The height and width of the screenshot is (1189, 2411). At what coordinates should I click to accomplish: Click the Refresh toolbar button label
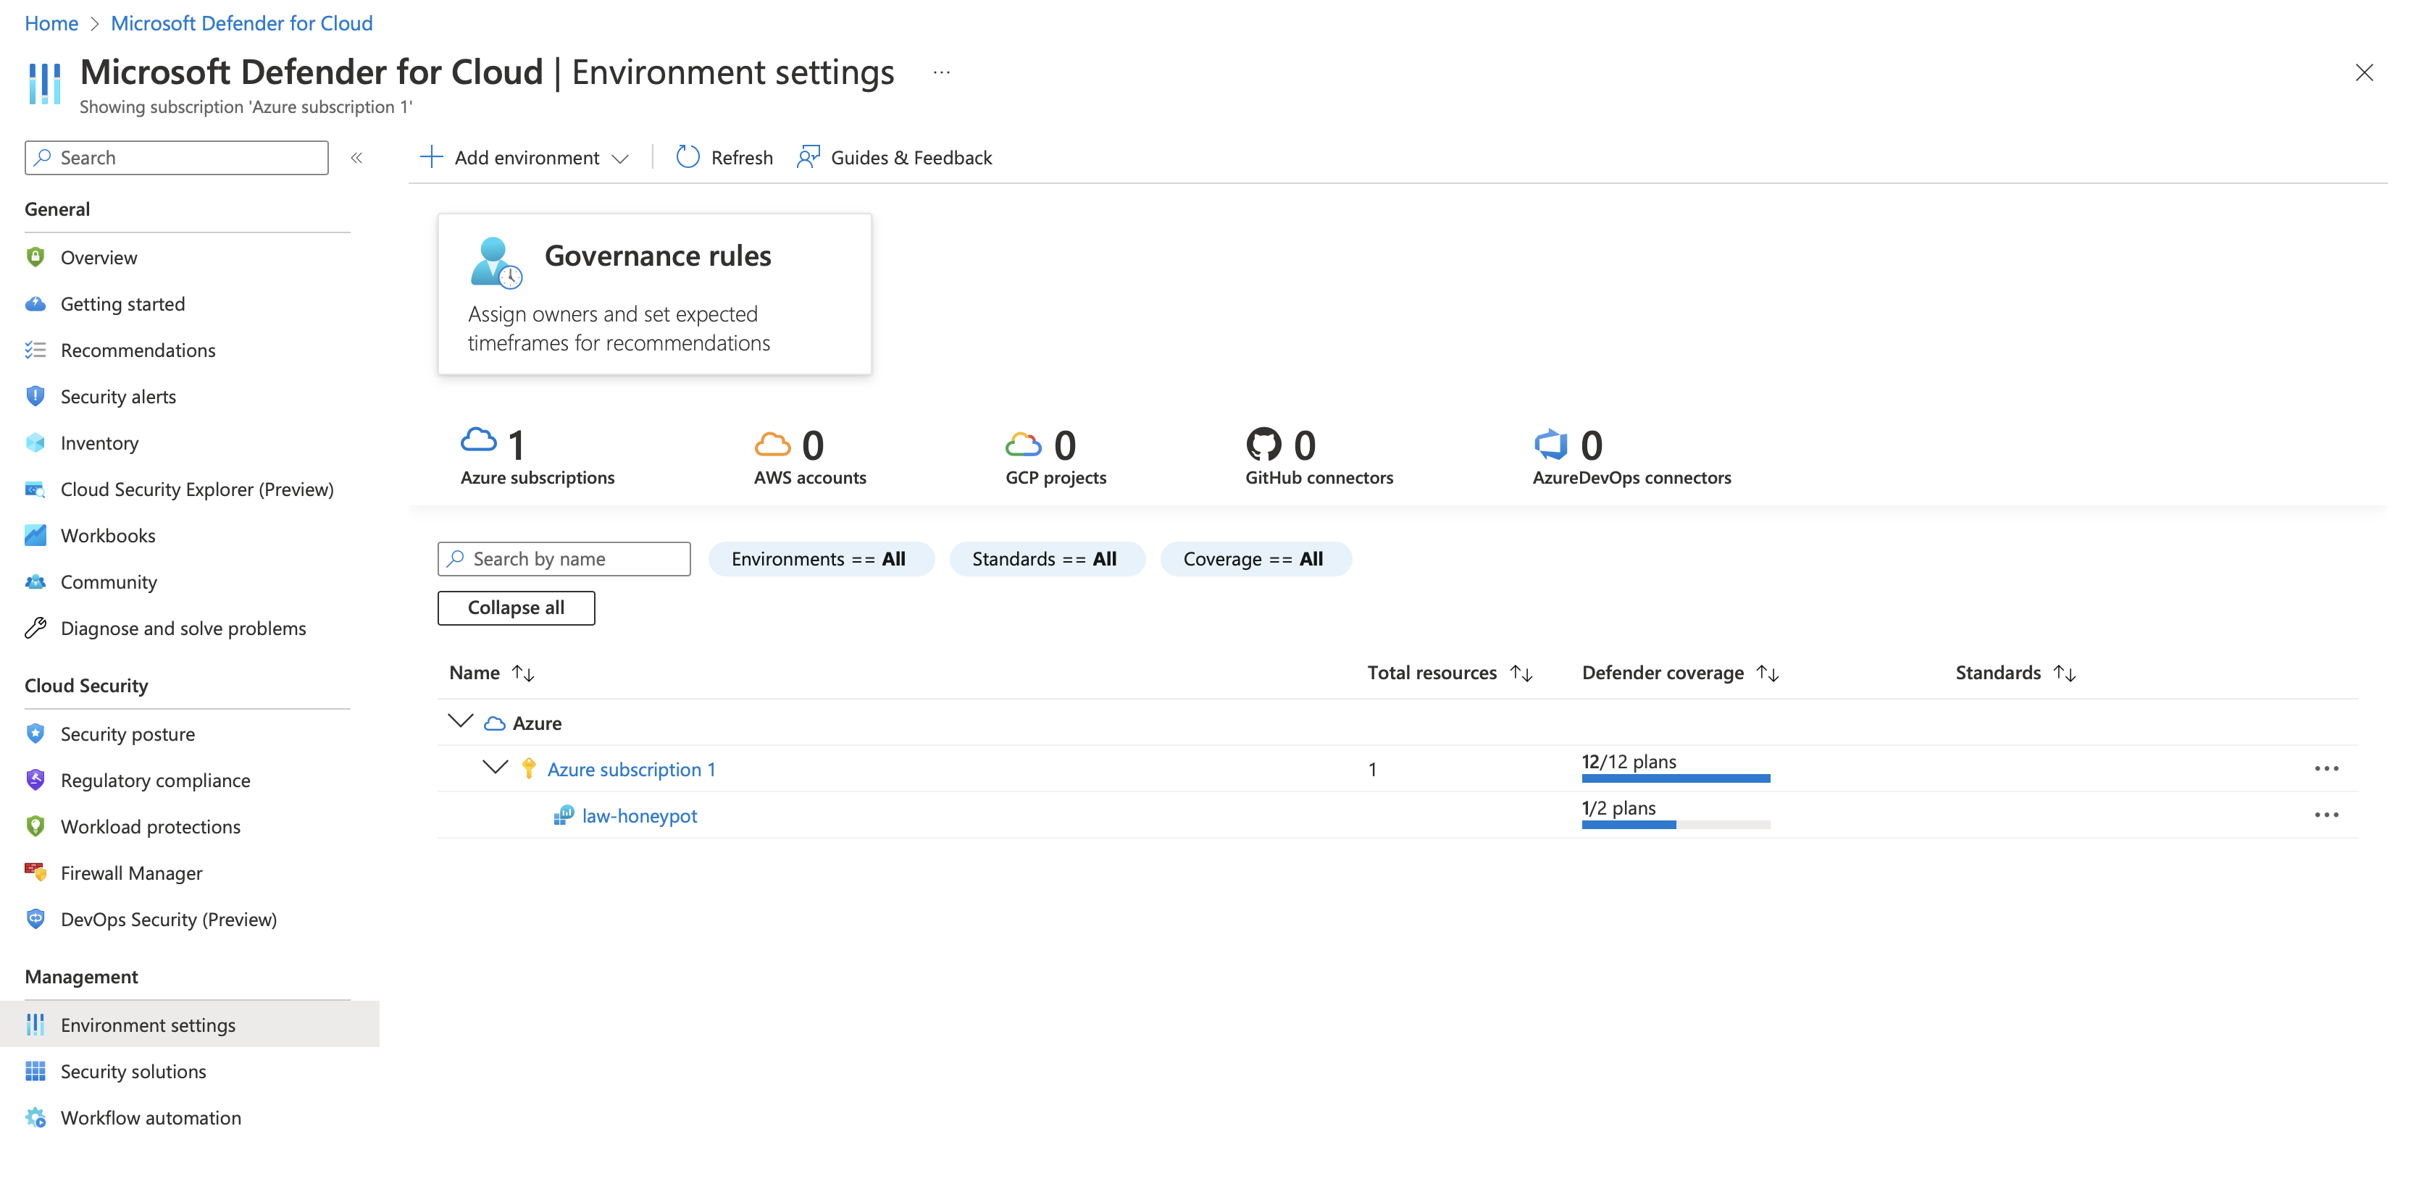(x=742, y=158)
